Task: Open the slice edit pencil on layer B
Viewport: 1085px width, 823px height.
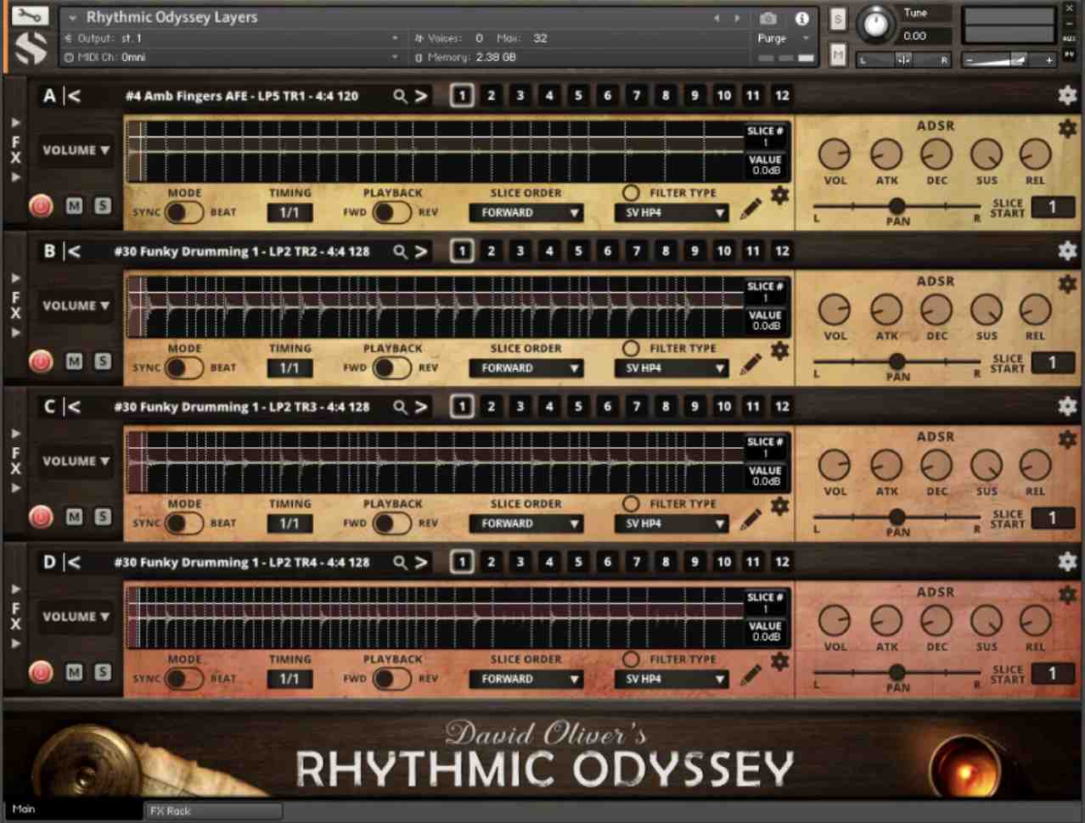Action: 751,362
